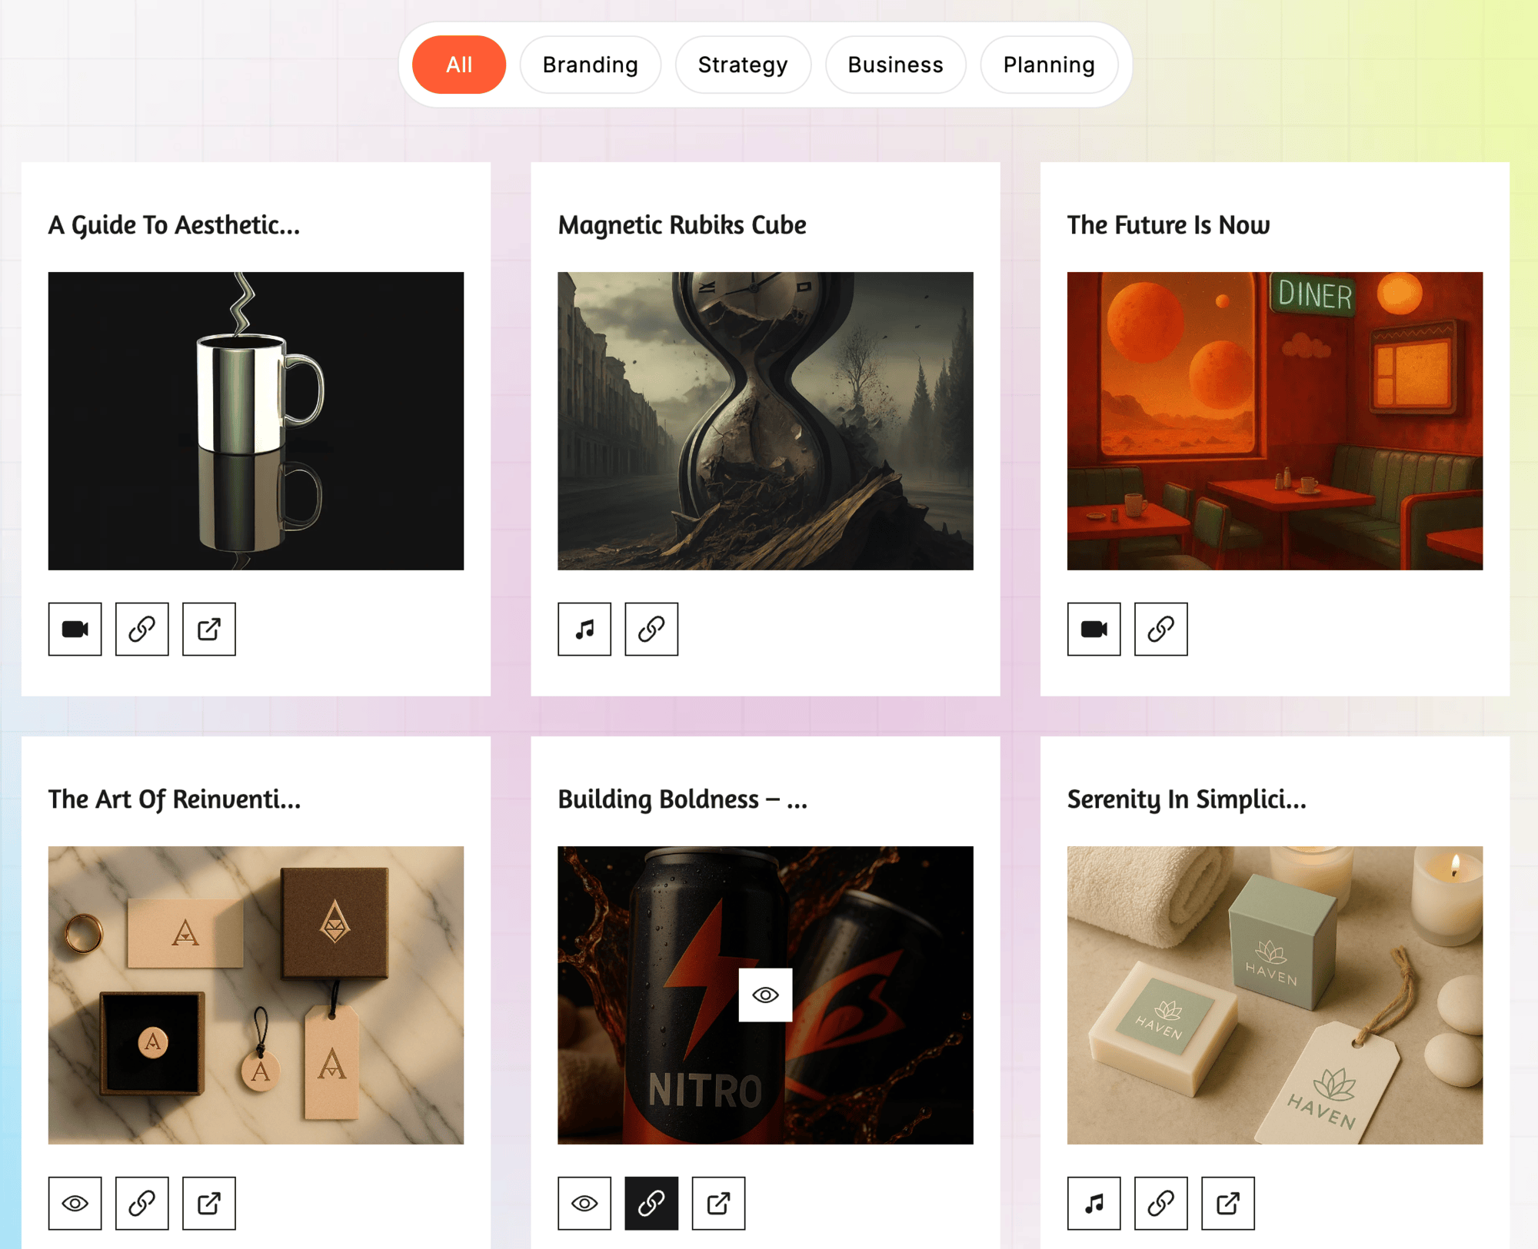Image resolution: width=1538 pixels, height=1249 pixels.
Task: Click eye overlay on the NITRO can image
Action: tap(765, 995)
